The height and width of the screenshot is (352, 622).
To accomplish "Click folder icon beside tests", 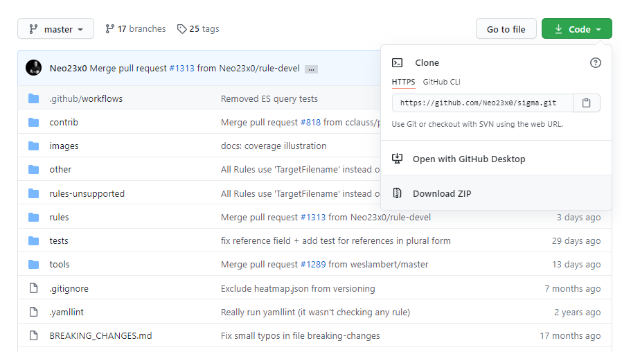I will click(x=34, y=240).
